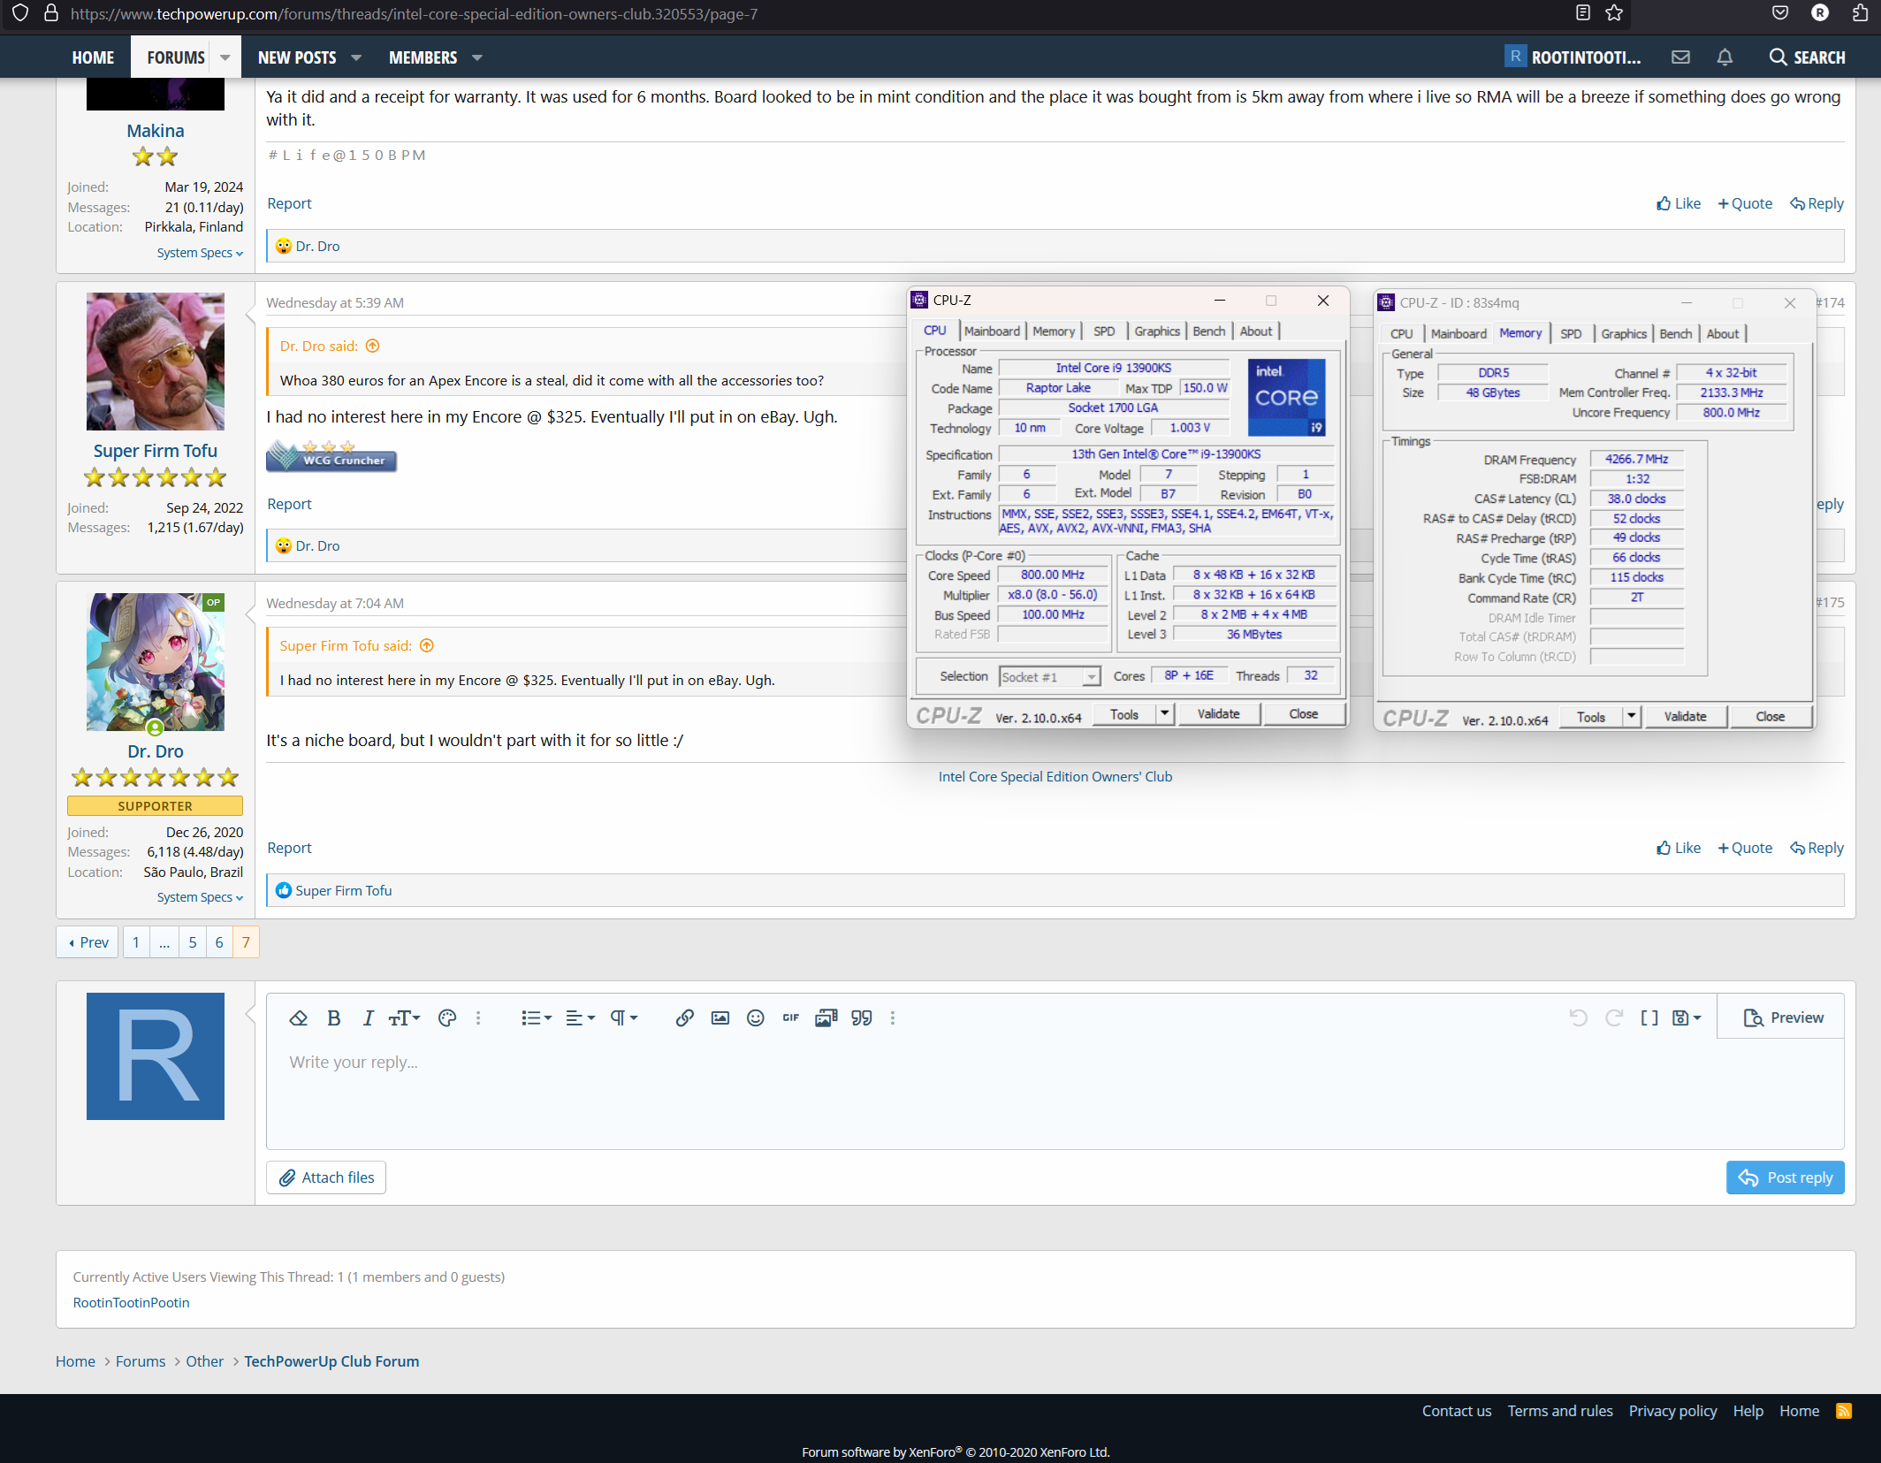Open the alerts bell icon in navbar
1881x1463 pixels.
[x=1725, y=57]
